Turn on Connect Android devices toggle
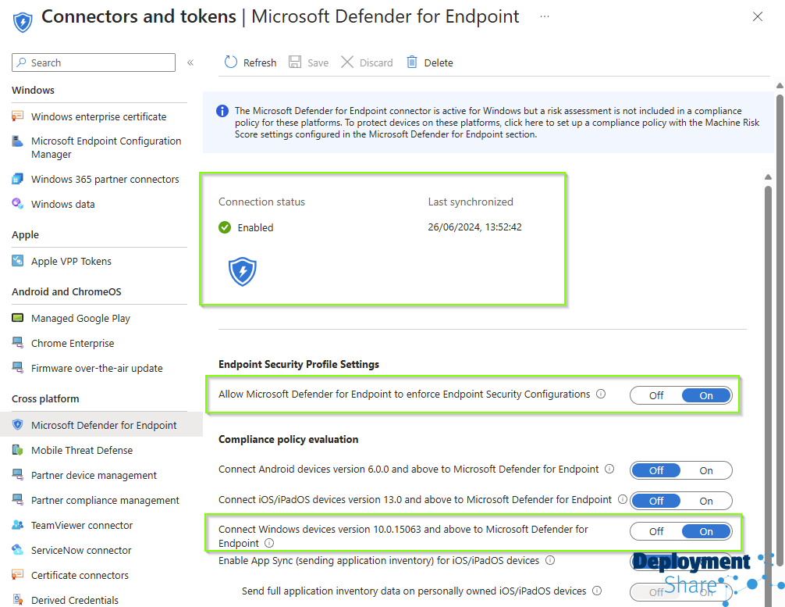Screen dimensions: 785x607 (x=705, y=470)
